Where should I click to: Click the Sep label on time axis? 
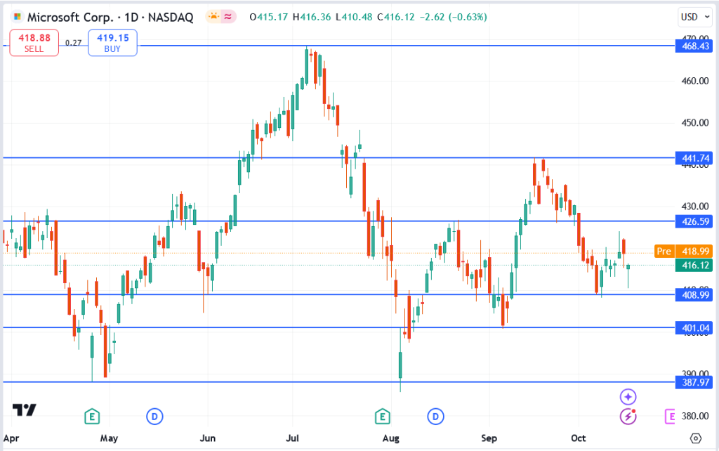(489, 438)
